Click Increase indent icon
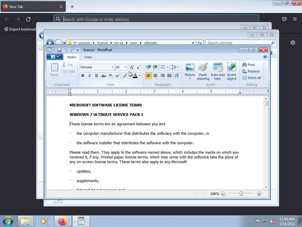302x227 pixels. pyautogui.click(x=155, y=67)
